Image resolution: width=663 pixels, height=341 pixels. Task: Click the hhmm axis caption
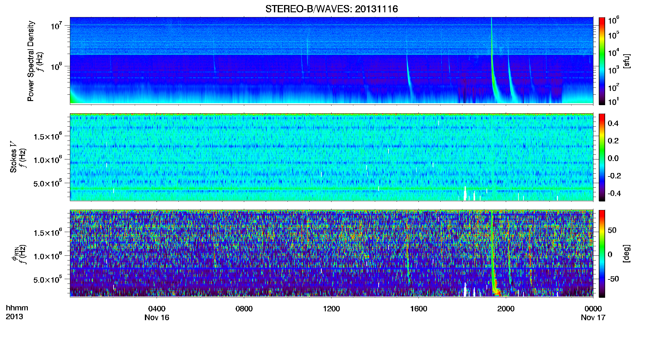tap(17, 308)
